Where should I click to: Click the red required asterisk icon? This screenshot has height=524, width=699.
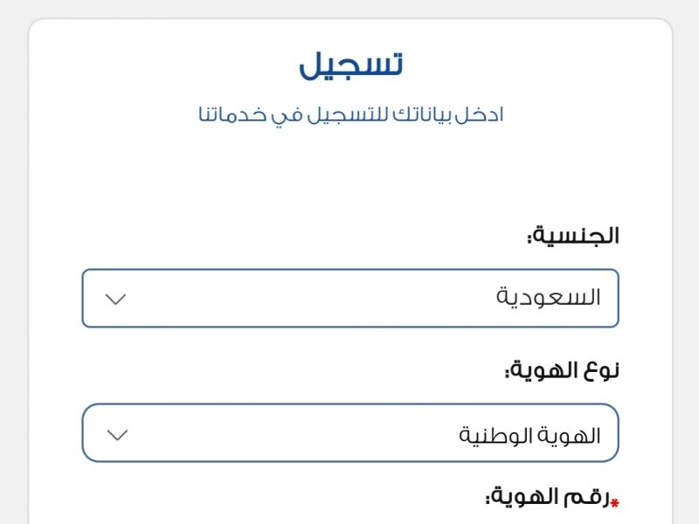tap(615, 504)
